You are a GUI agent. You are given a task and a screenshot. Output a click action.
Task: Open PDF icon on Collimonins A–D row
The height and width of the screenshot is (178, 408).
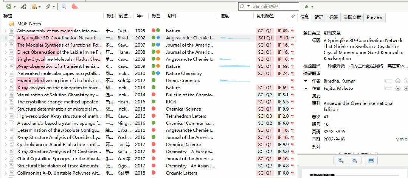(x=292, y=173)
